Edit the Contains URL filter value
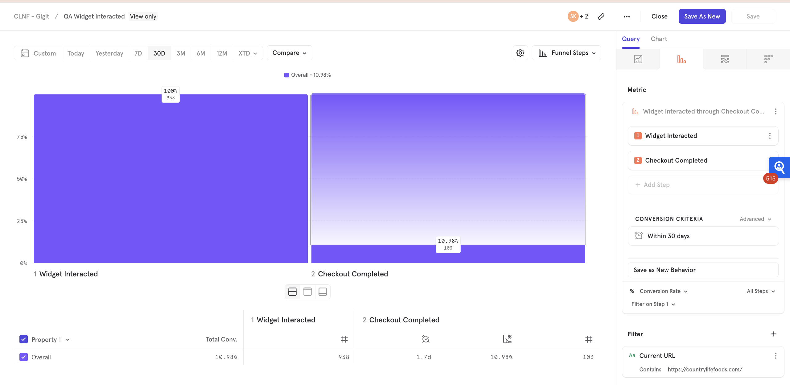Screen dimensions: 790x385 click(705, 369)
